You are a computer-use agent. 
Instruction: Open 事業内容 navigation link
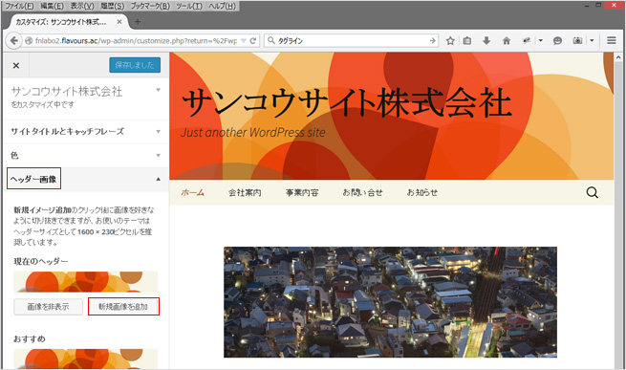(302, 192)
